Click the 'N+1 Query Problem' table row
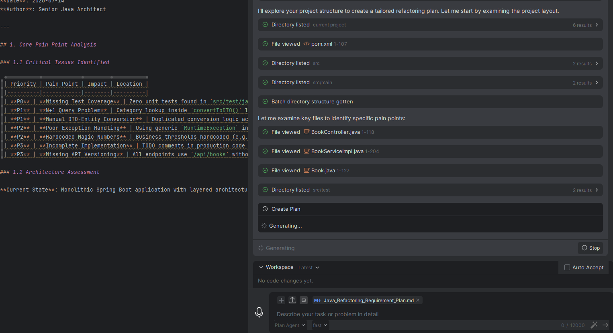Image resolution: width=613 pixels, height=333 pixels. point(126,110)
